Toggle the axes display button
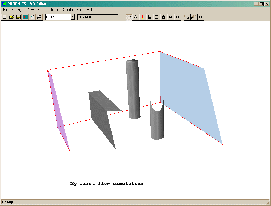Image resolution: width=271 pixels, height=206 pixels. pyautogui.click(x=129, y=17)
